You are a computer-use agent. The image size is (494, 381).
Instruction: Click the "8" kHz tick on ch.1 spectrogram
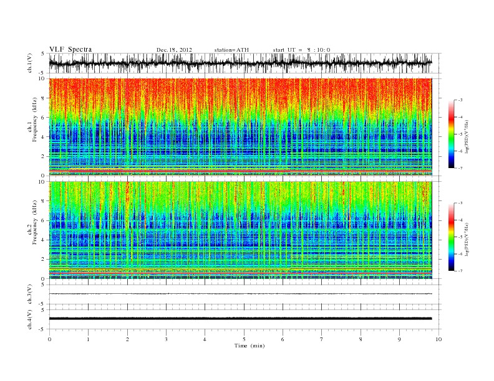[44, 98]
